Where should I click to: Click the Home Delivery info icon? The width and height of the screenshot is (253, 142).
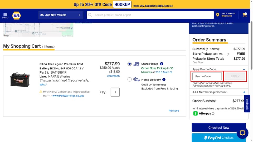click(x=164, y=79)
